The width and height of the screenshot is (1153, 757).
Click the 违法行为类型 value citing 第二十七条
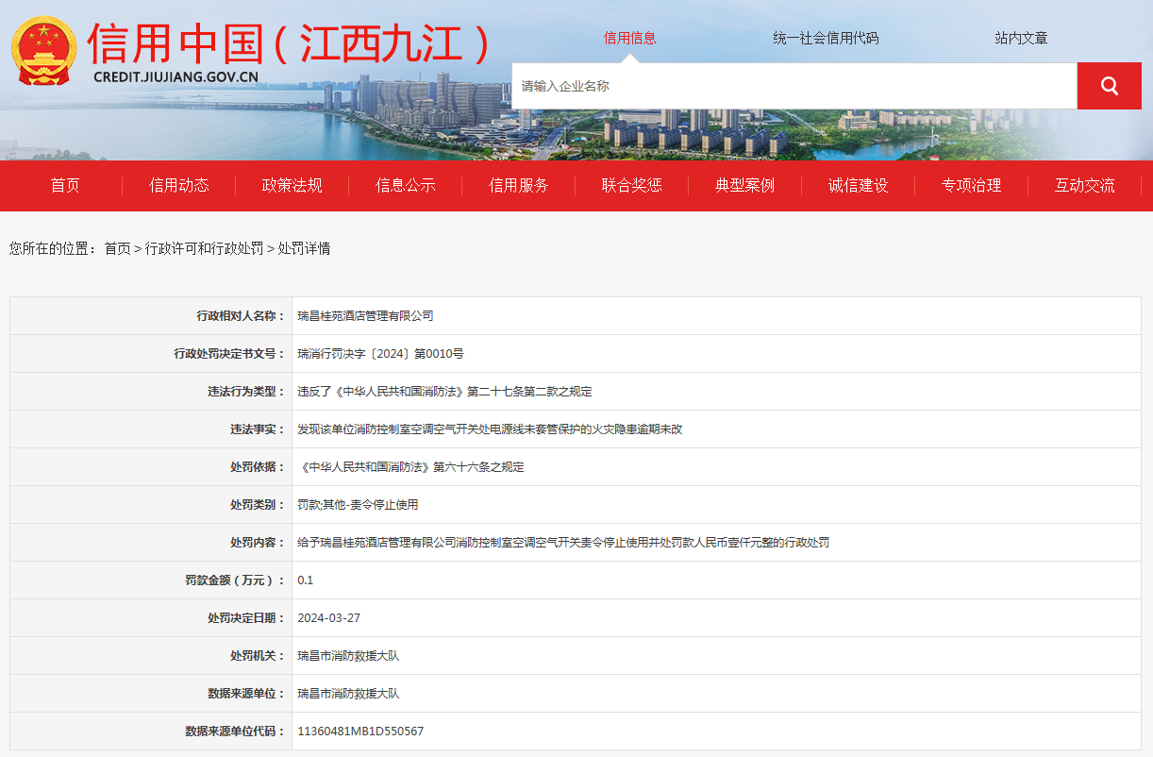point(444,392)
